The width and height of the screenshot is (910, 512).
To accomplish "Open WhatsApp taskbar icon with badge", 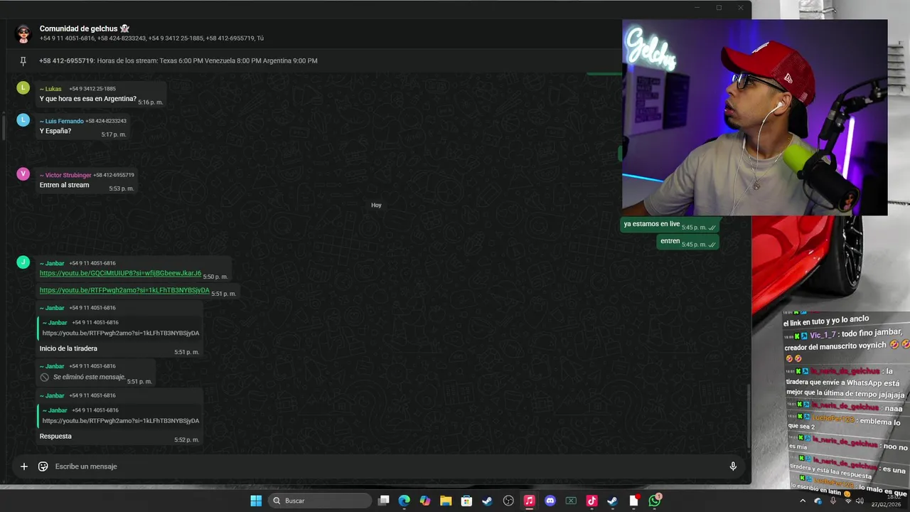I will [x=654, y=501].
